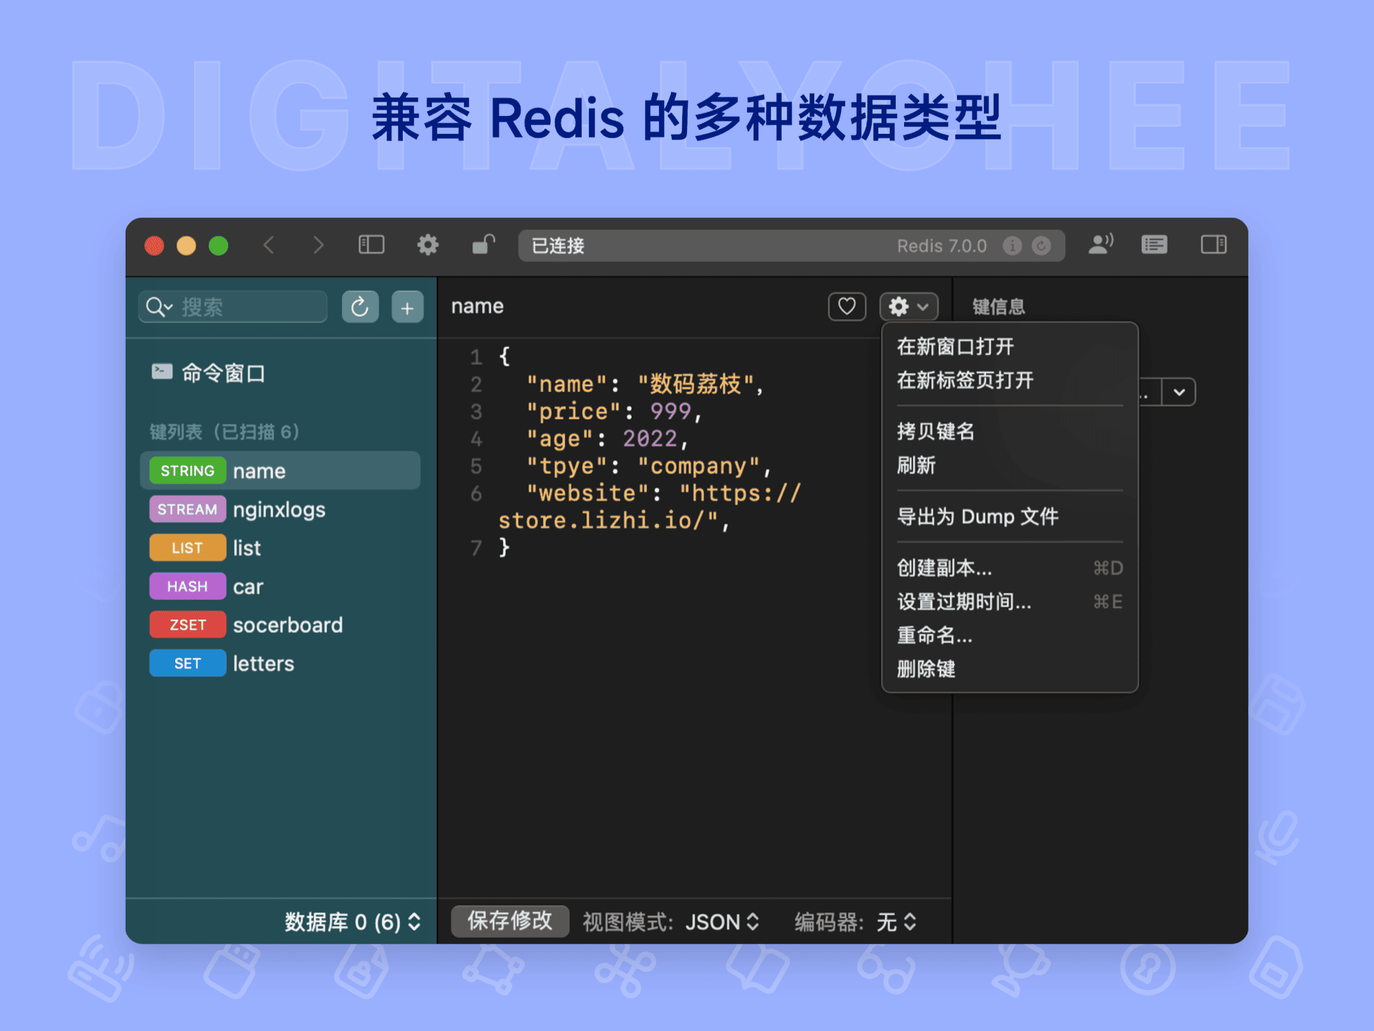Viewport: 1374px width, 1031px height.
Task: Click the 保存修改 save button
Action: 509,922
